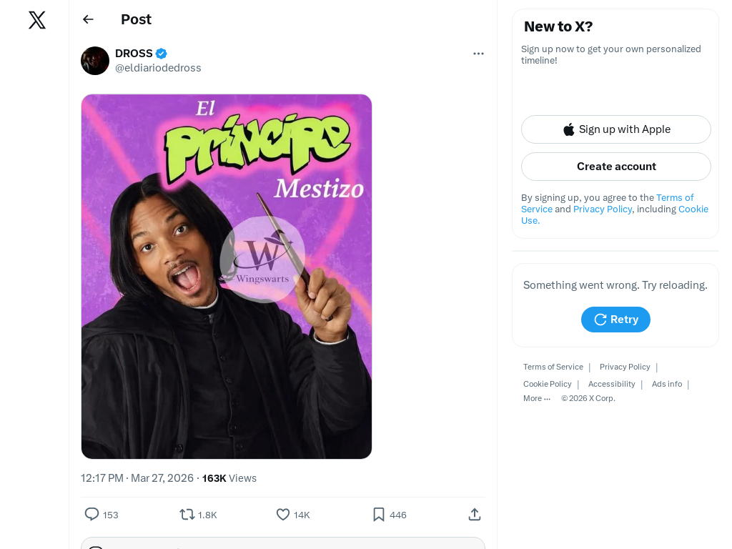This screenshot has width=732, height=549.
Task: Open the Cookie Use link
Action: click(614, 214)
